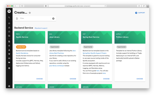Open the people group icon in sidebar
Screen dimensions: 155x96
9,58
